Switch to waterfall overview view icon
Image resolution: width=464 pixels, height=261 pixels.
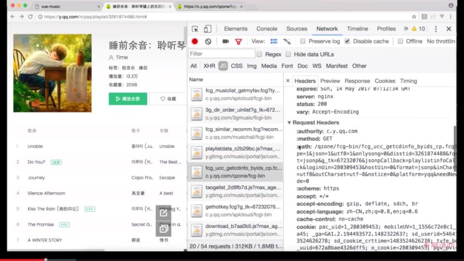pyautogui.click(x=287, y=41)
